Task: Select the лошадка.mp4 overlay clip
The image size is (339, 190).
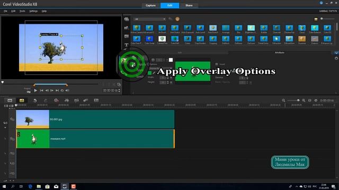Action: click(95, 139)
